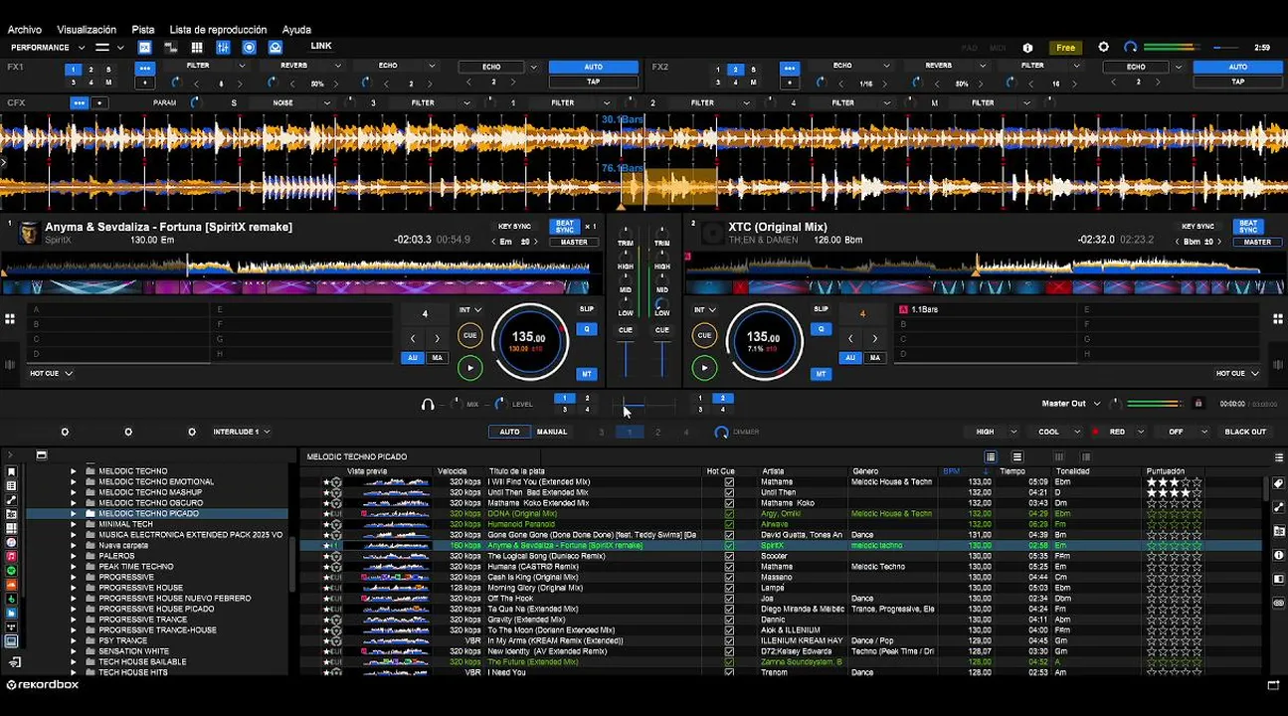This screenshot has width=1288, height=716.
Task: Toggle hot cue checkbox for DONA track
Action: coord(729,513)
